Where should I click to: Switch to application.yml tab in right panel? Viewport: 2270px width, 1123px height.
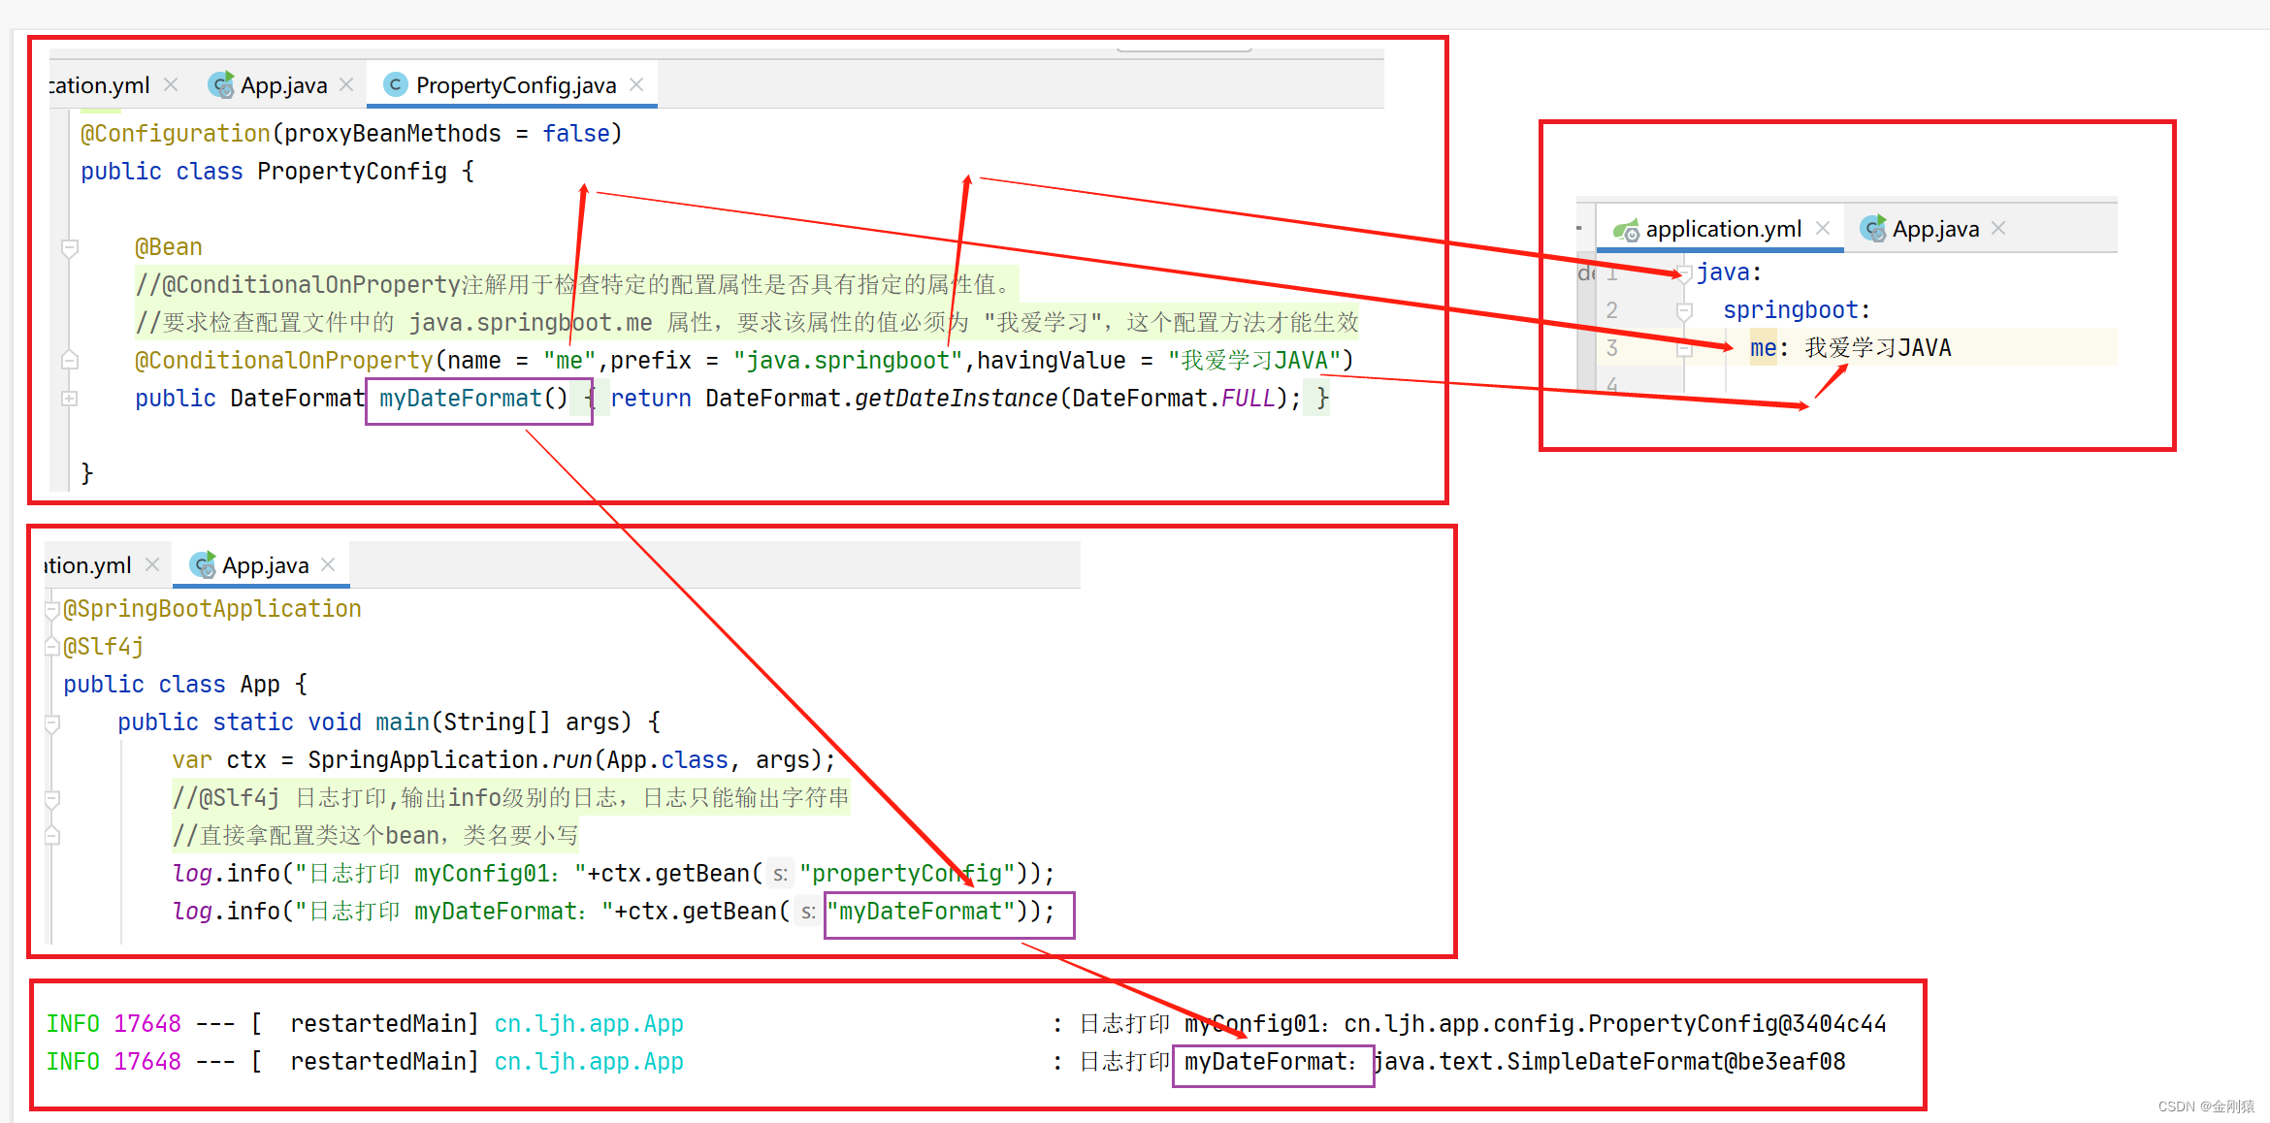click(1722, 228)
